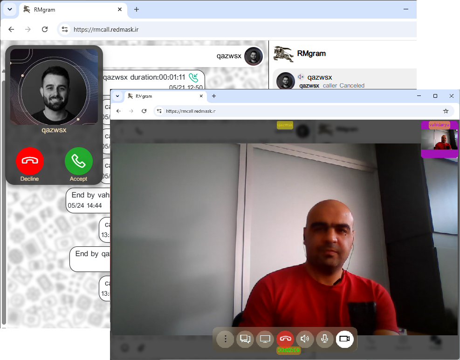Go back in front browser window
Viewport: 460px width, 360px height.
coord(118,111)
